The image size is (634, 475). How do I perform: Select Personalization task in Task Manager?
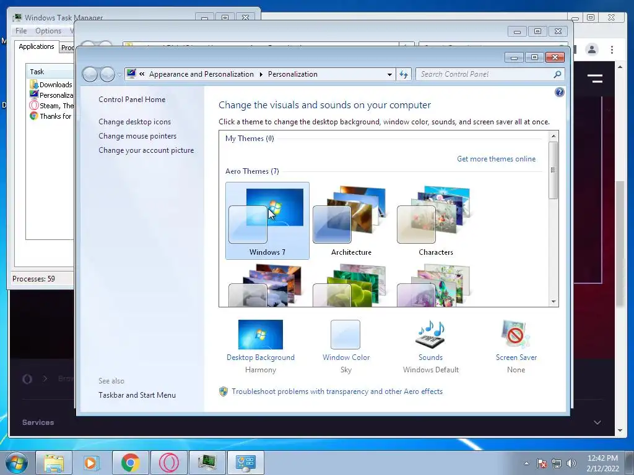[51, 95]
